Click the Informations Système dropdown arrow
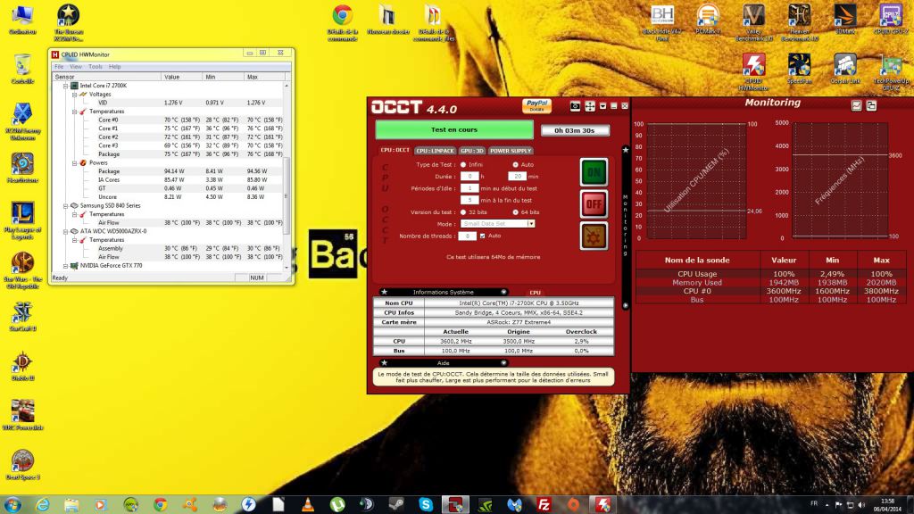Screen dimensions: 914x514 click(x=503, y=292)
